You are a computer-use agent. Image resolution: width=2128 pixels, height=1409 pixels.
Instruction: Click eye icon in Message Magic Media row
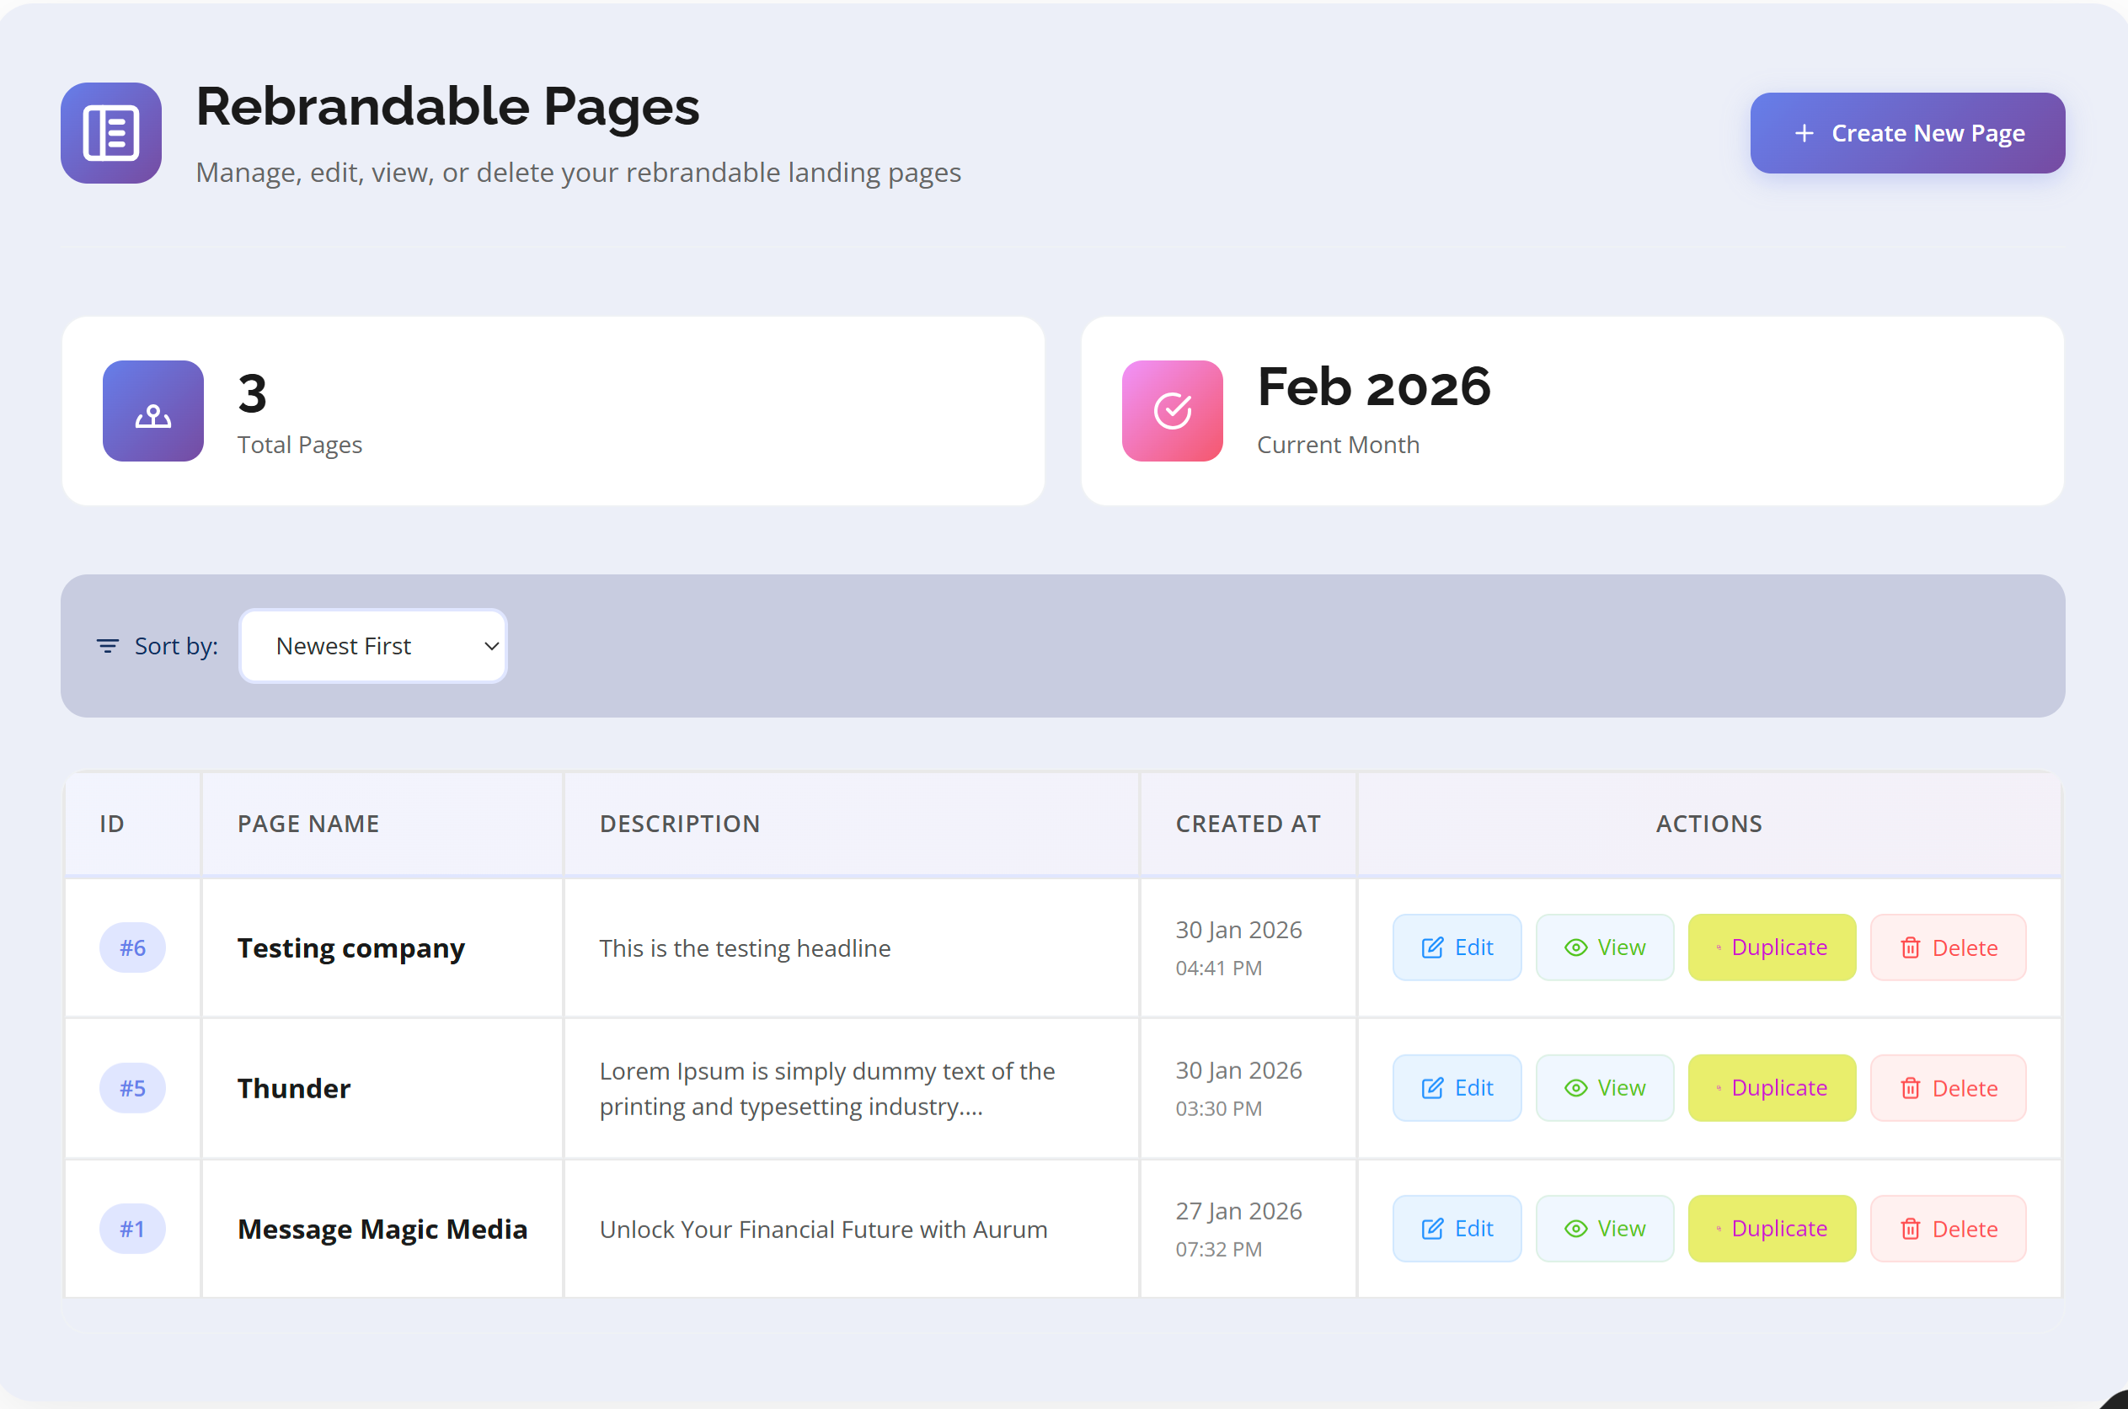(x=1575, y=1229)
